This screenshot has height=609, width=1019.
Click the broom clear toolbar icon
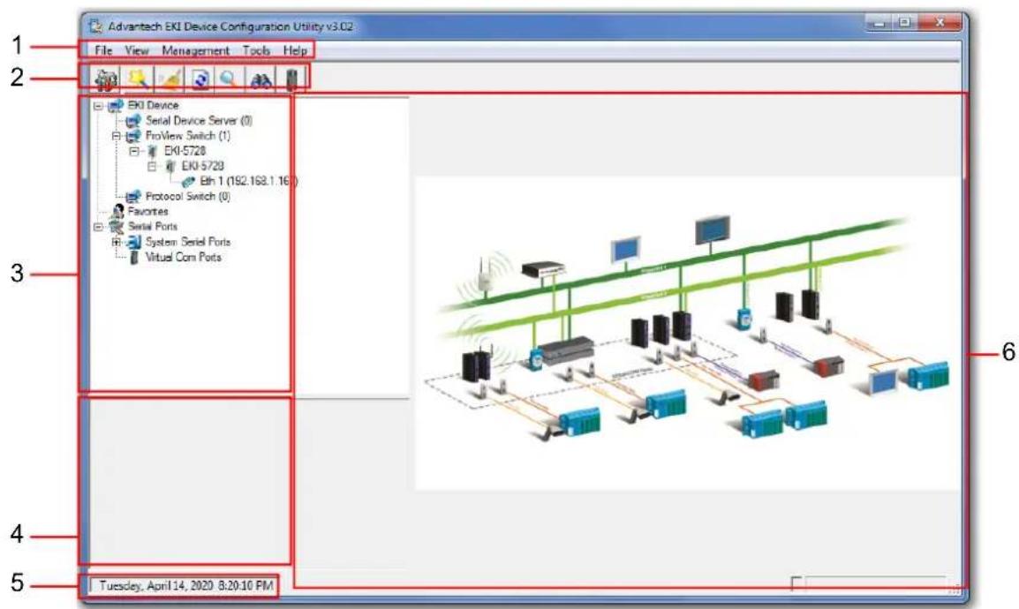point(170,79)
